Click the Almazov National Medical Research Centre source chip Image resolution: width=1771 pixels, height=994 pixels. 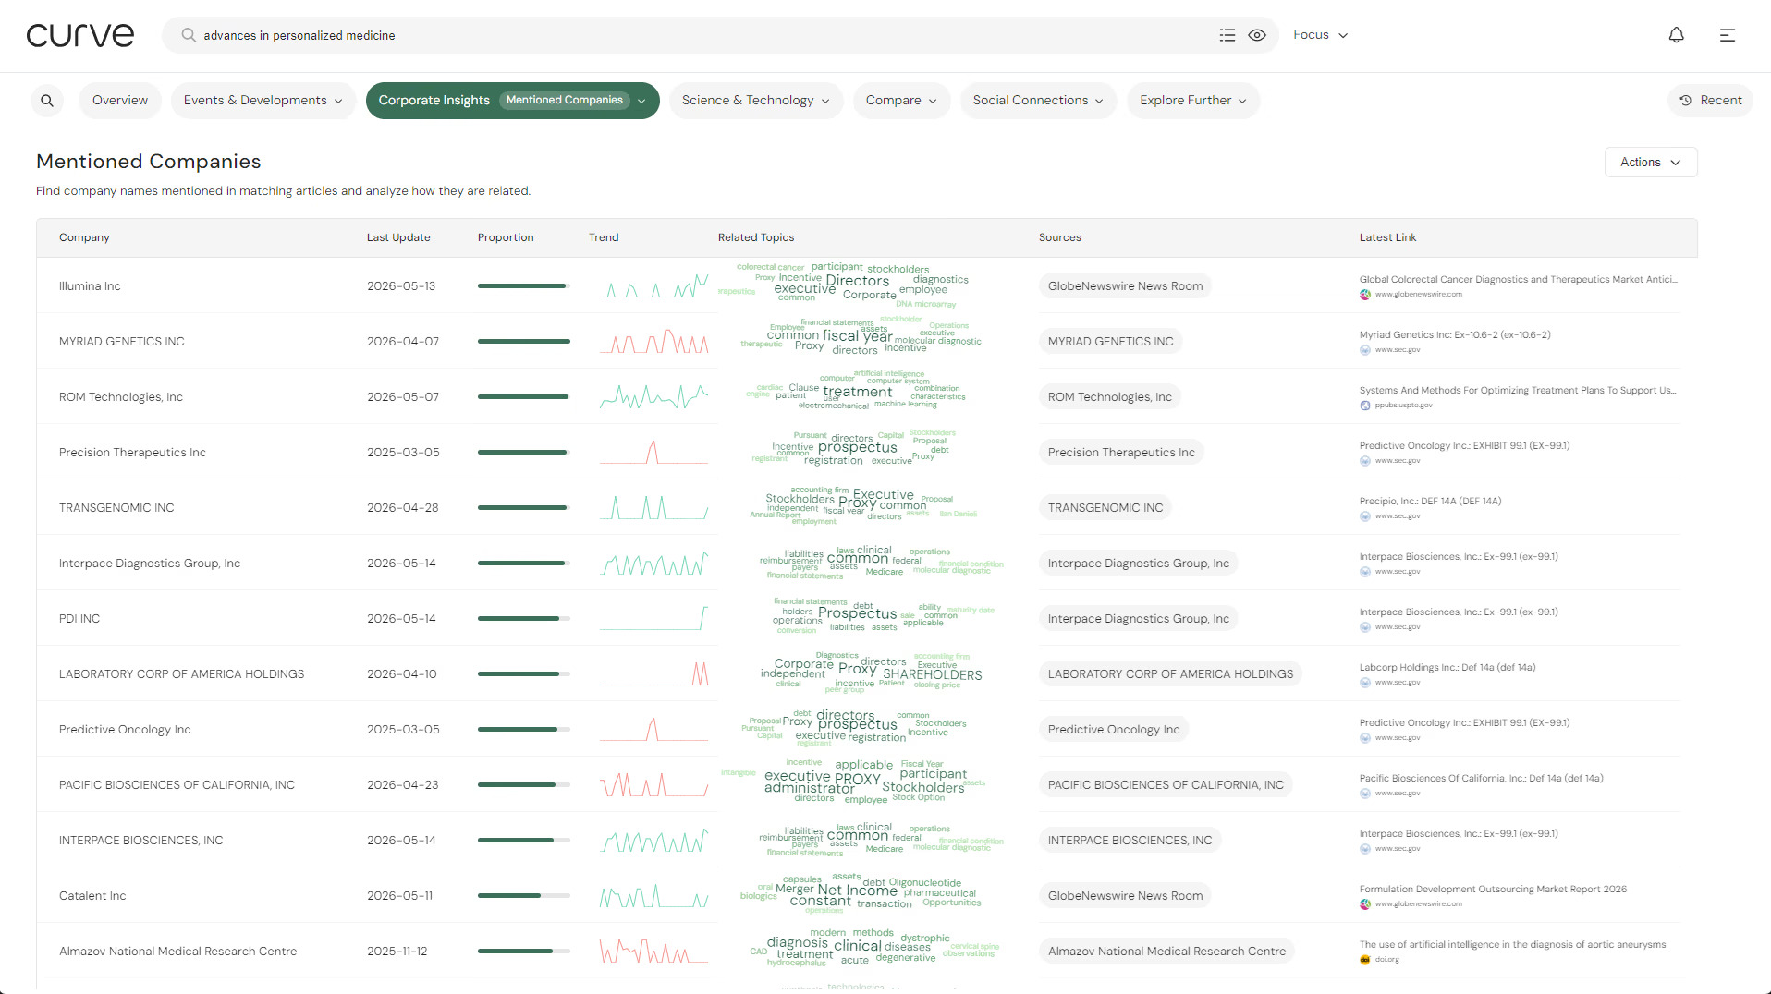pyautogui.click(x=1166, y=952)
